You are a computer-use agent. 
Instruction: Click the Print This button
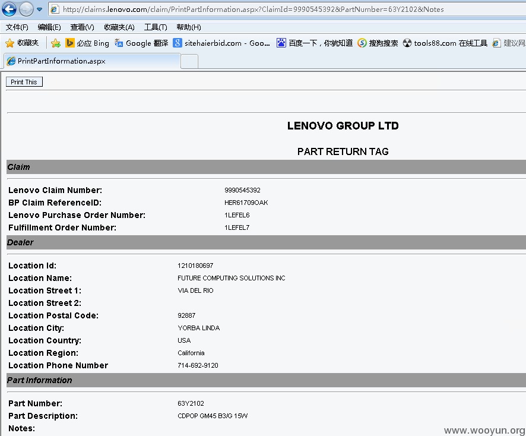pos(24,82)
